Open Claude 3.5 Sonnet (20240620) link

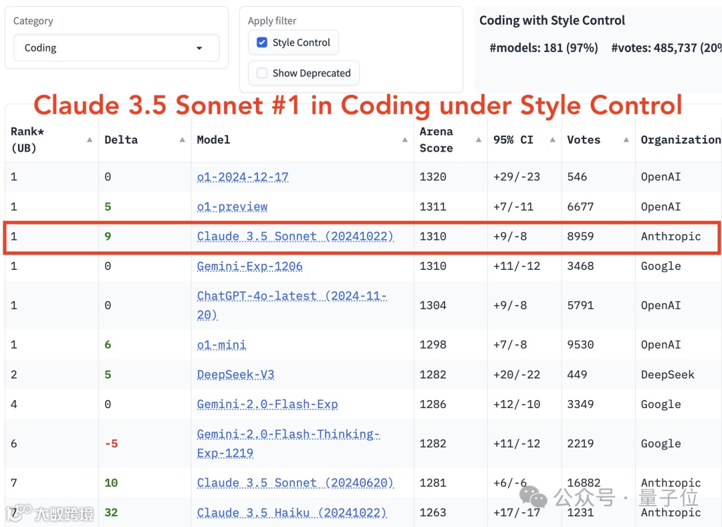(x=295, y=483)
